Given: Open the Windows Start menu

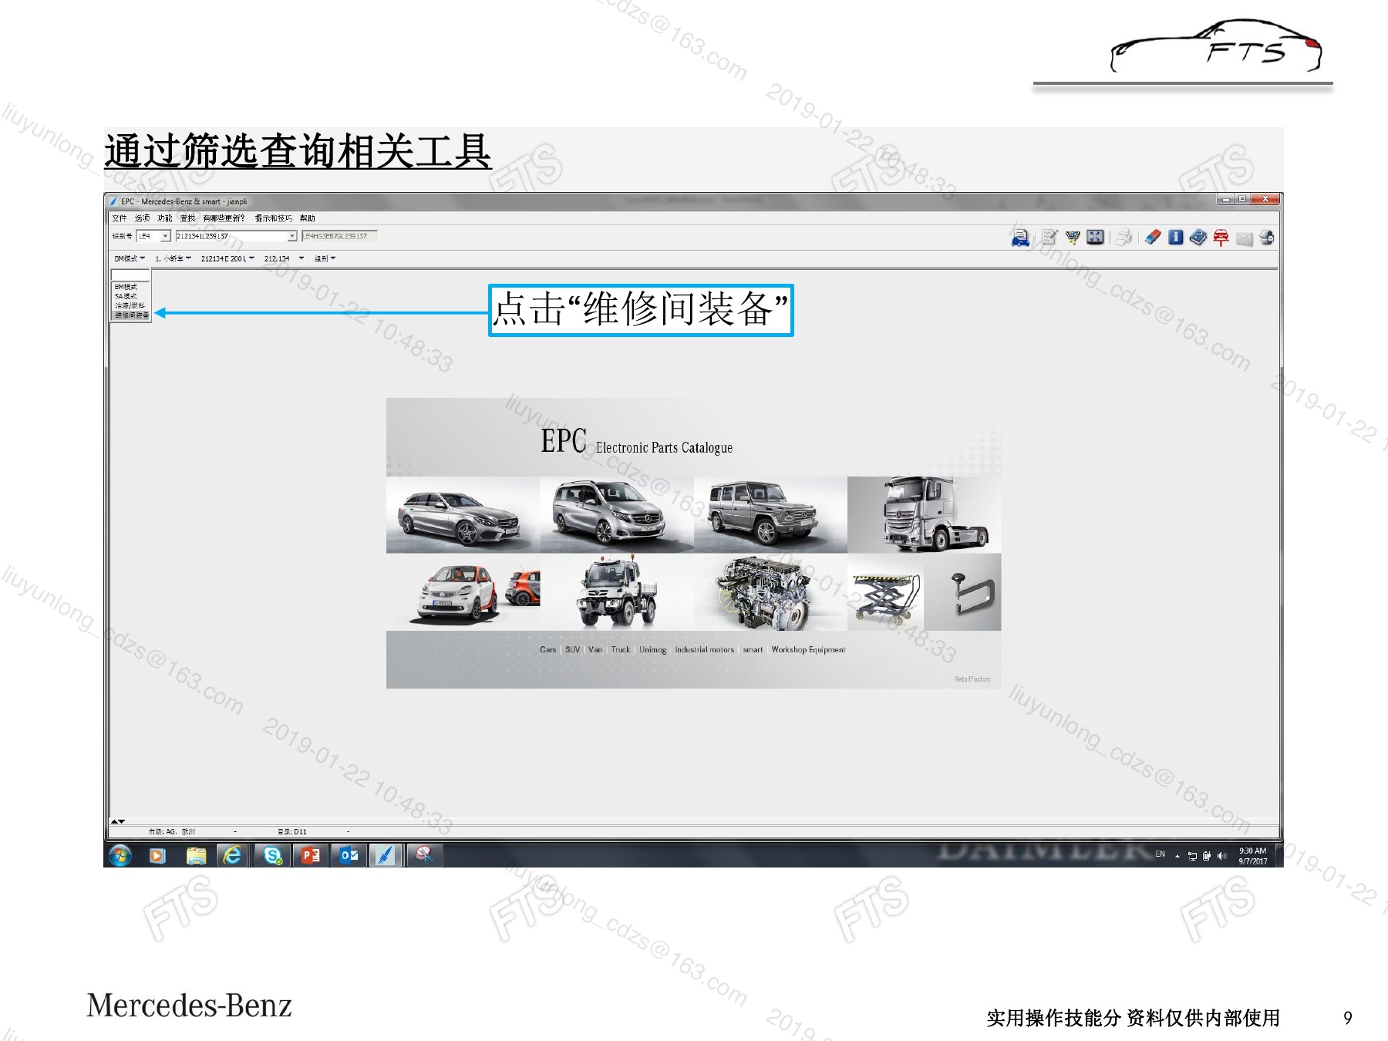Looking at the screenshot, I should point(120,855).
